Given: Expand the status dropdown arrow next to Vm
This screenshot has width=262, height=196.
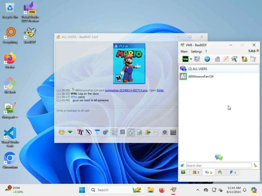Looking at the screenshot, I should pos(191,59).
